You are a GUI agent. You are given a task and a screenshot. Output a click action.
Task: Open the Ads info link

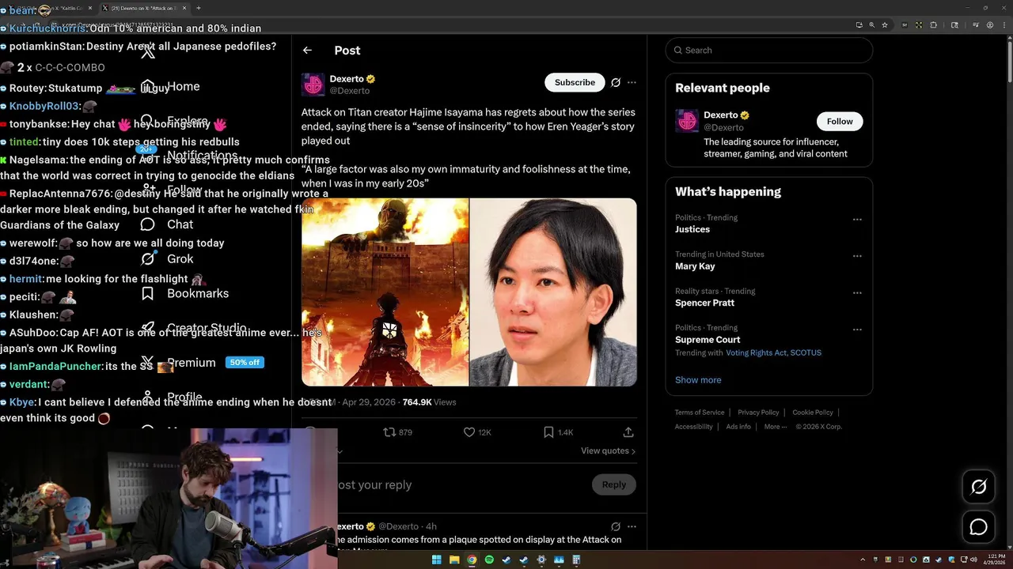738,427
